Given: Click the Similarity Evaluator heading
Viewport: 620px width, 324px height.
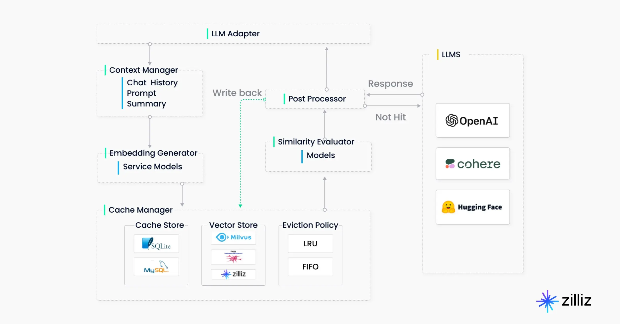Looking at the screenshot, I should coord(316,142).
